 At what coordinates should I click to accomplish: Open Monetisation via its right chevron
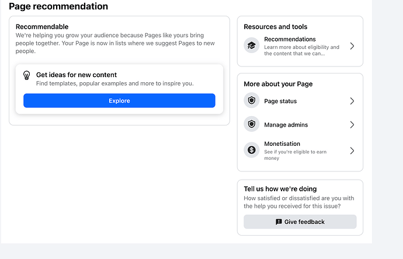tap(352, 150)
